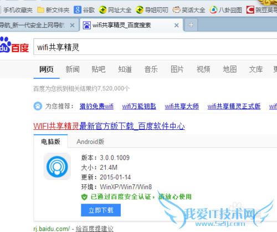Click the environment text WinXP/Win7/Win8
The image size is (277, 232).
[126, 187]
